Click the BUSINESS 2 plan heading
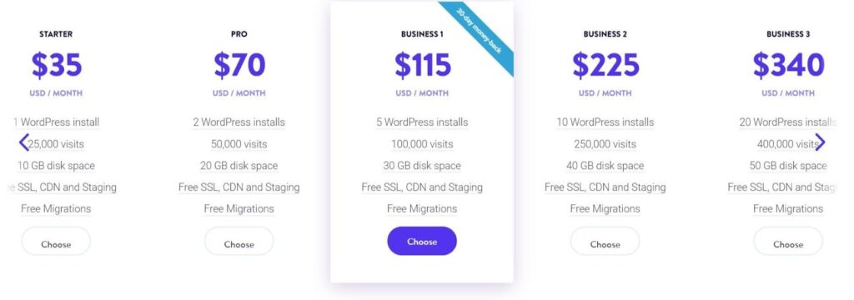This screenshot has width=854, height=300. tap(605, 34)
